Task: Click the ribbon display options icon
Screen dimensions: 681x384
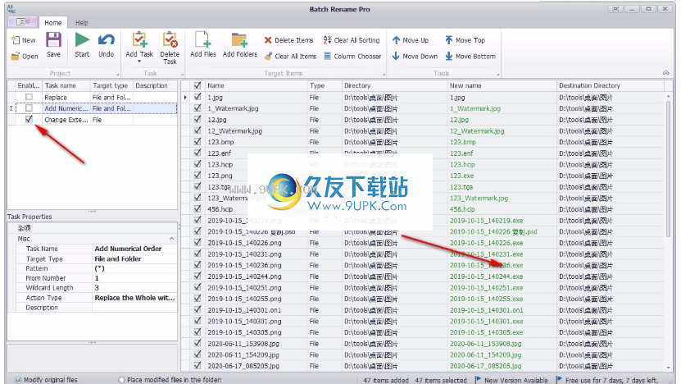Action: 615,9
